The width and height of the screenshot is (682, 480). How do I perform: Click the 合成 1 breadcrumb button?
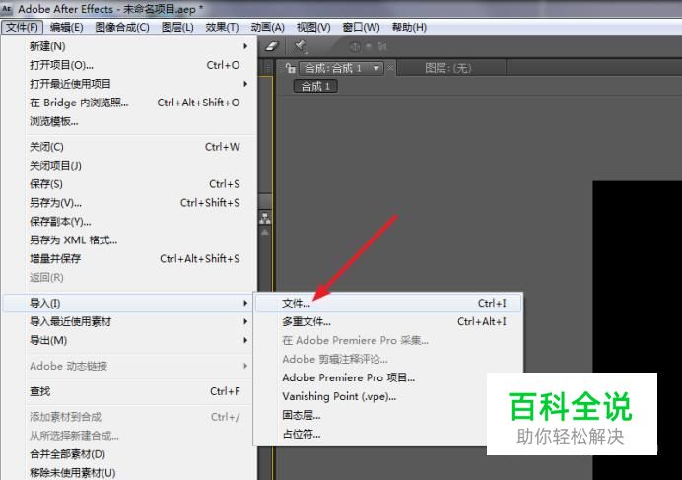[x=315, y=86]
